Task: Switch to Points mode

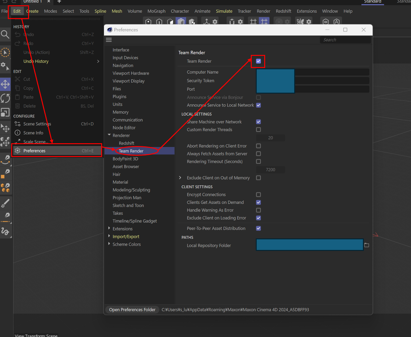Action: pos(148,22)
